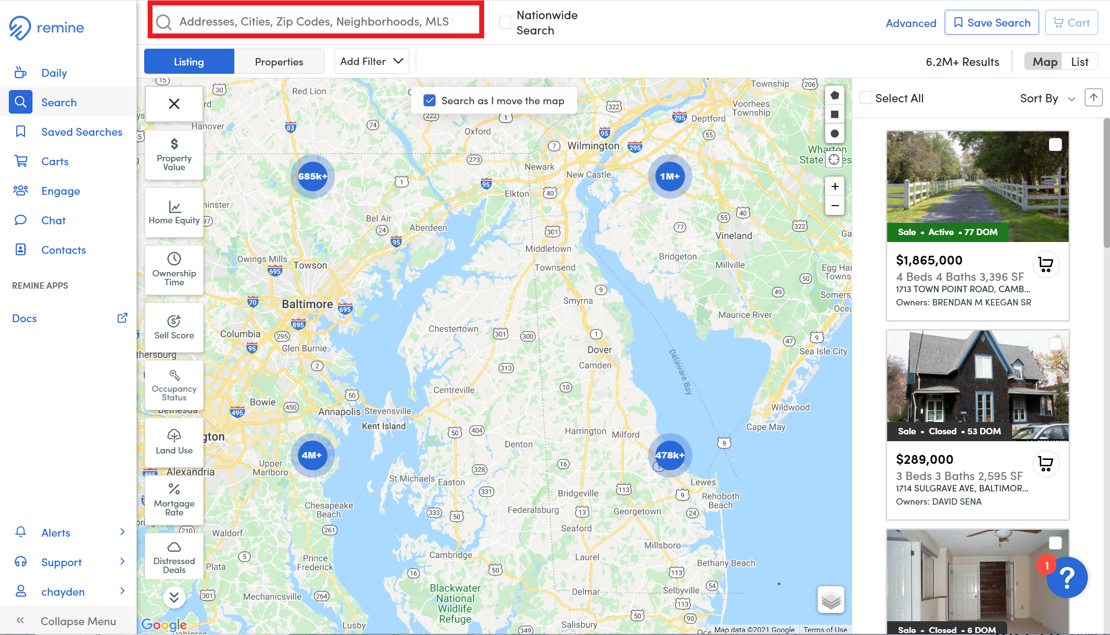Open Docs external link
1110x635 pixels.
click(x=69, y=318)
